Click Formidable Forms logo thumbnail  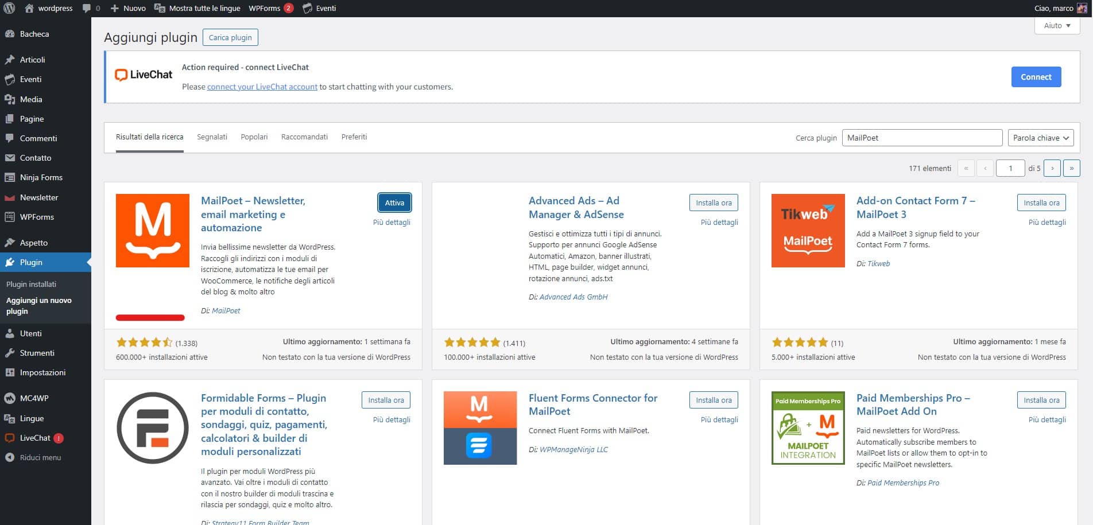tap(153, 428)
